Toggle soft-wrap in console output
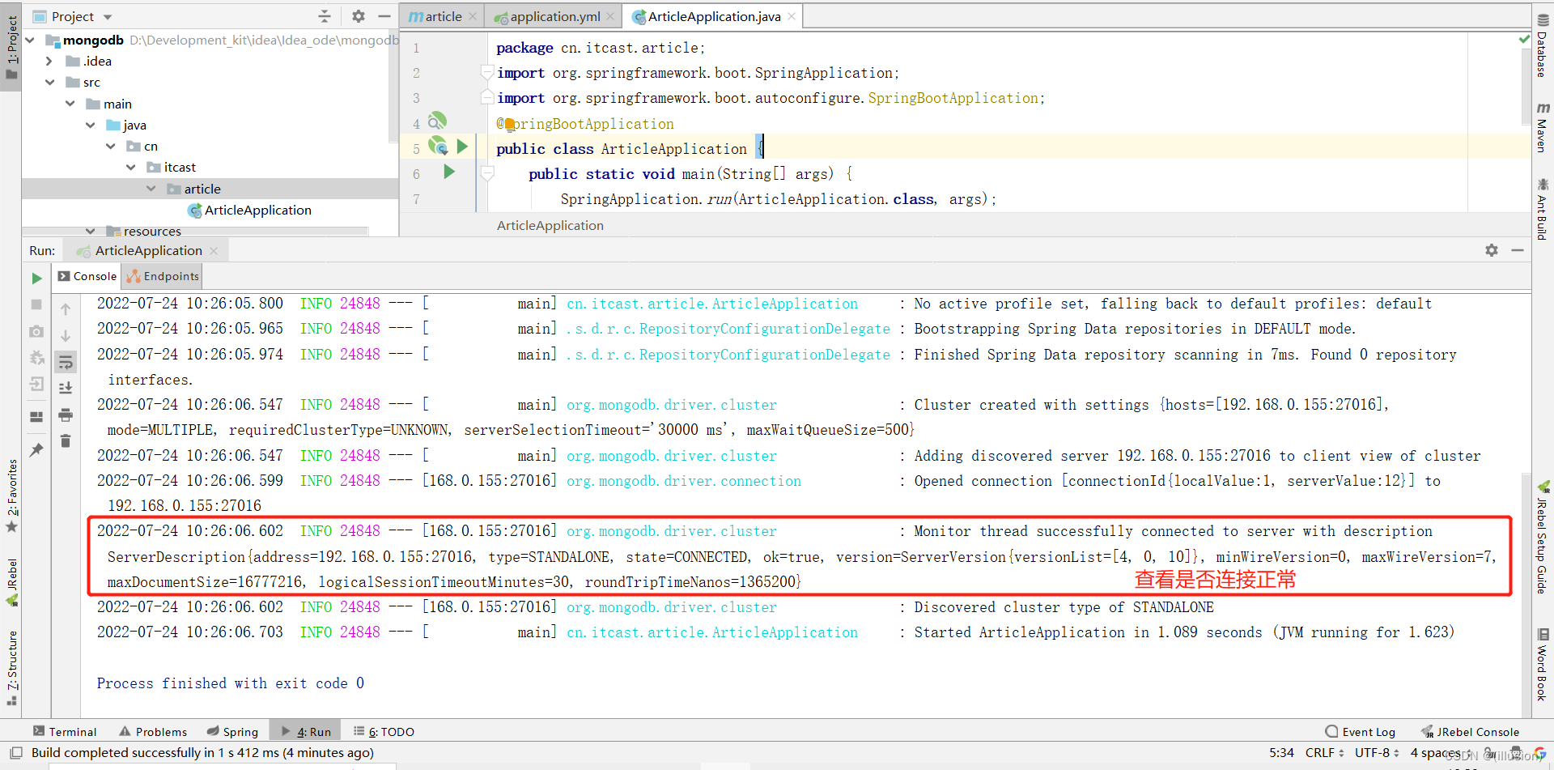The height and width of the screenshot is (770, 1554). [66, 362]
